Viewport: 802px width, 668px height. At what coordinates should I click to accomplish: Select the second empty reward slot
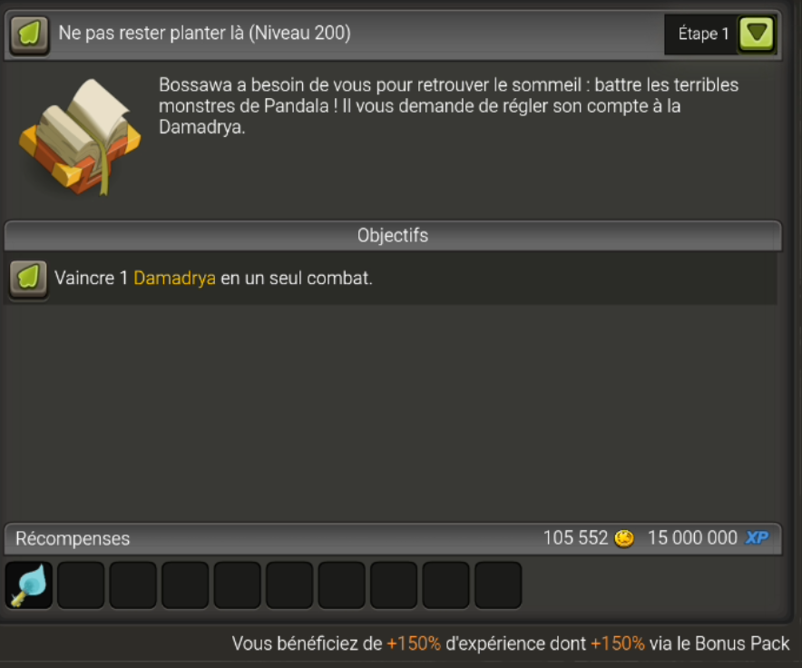(x=133, y=585)
